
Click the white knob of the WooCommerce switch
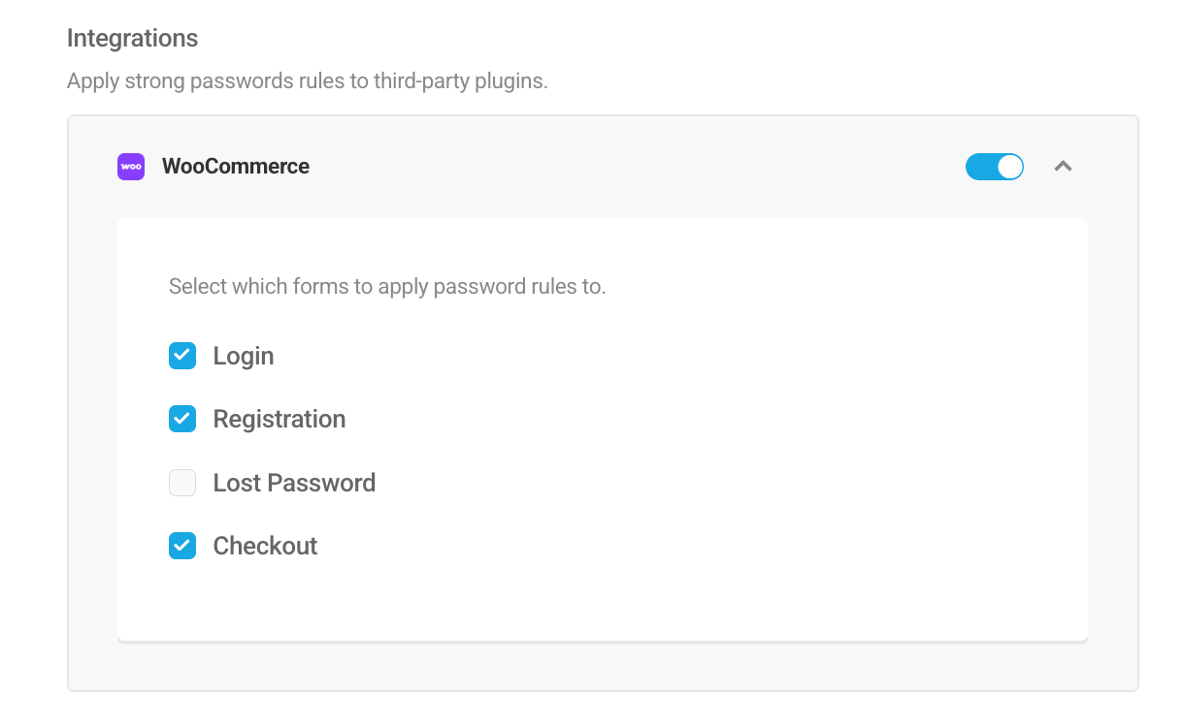click(x=1009, y=167)
